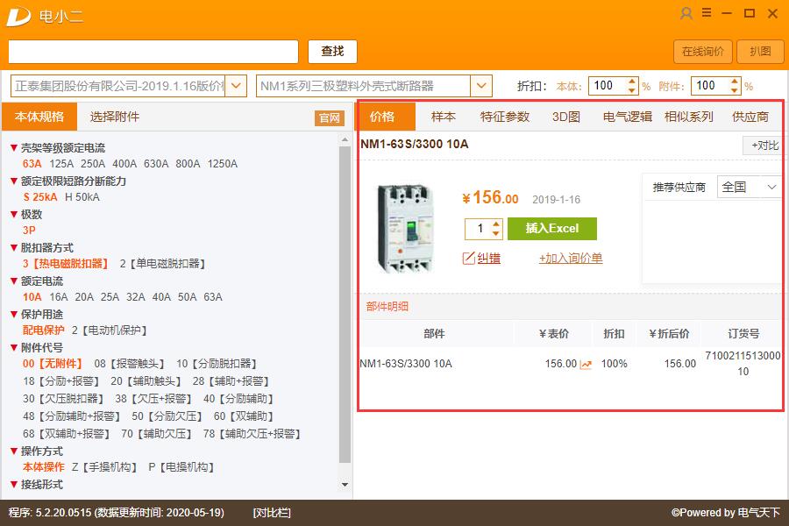Click the 在线询价 online inquiry button
Image resolution: width=789 pixels, height=526 pixels.
[x=701, y=52]
